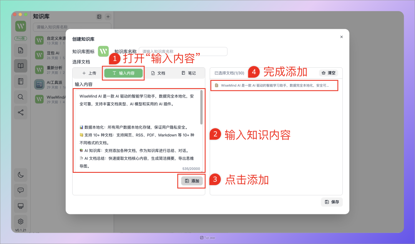Viewport: 415px width, 244px height.
Task: Toggle dark mode moon icon
Action: click(x=21, y=175)
